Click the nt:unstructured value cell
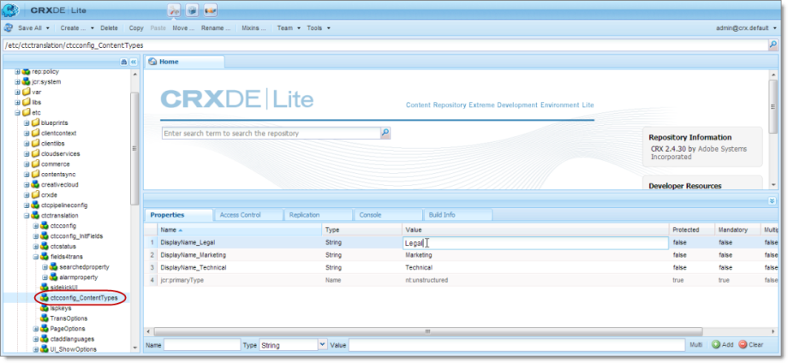 [535, 280]
